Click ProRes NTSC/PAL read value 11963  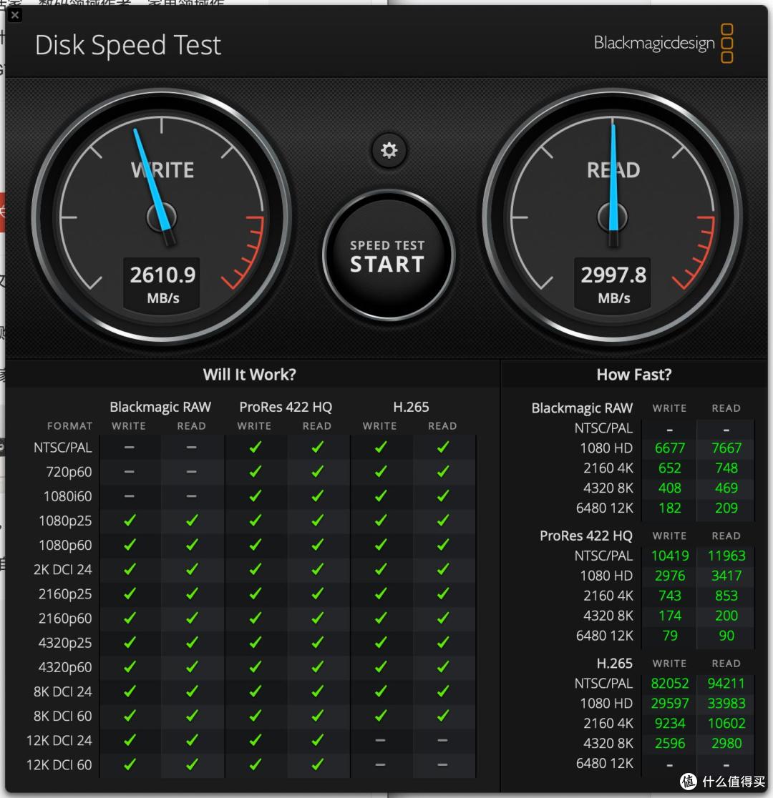point(726,556)
